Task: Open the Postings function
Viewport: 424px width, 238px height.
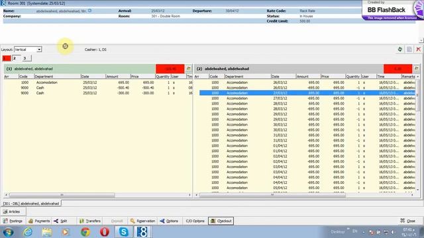Action: [x=13, y=221]
